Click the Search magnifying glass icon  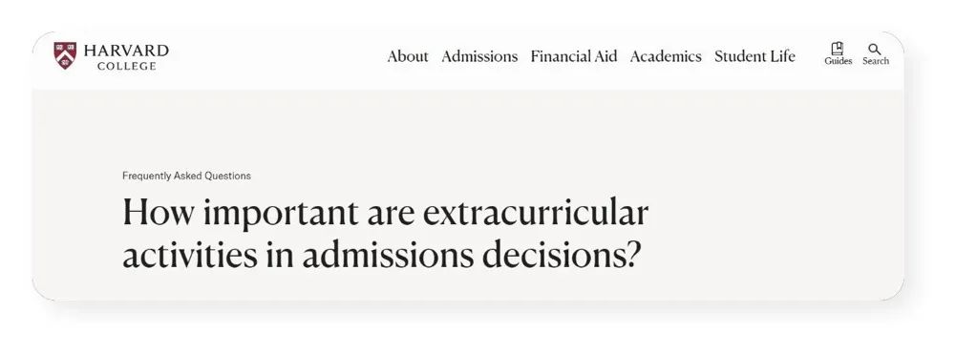874,50
